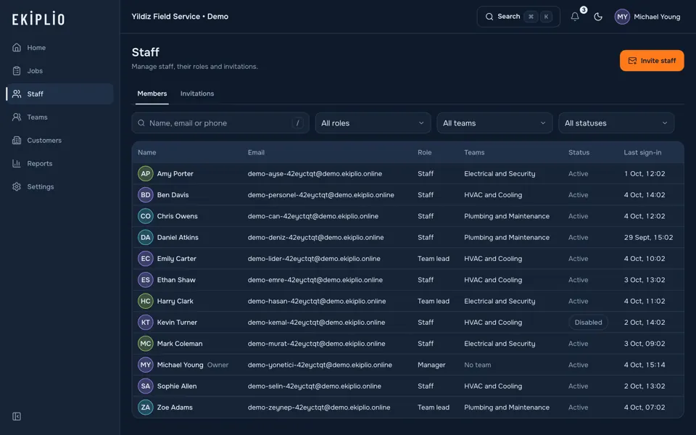This screenshot has height=435, width=696.
Task: Select Staff in the sidebar
Action: [x=59, y=94]
